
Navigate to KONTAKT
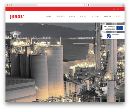point(84,16)
